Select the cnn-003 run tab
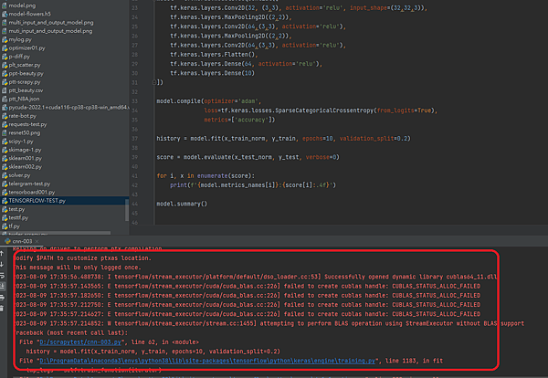This screenshot has width=548, height=378. tap(22, 241)
